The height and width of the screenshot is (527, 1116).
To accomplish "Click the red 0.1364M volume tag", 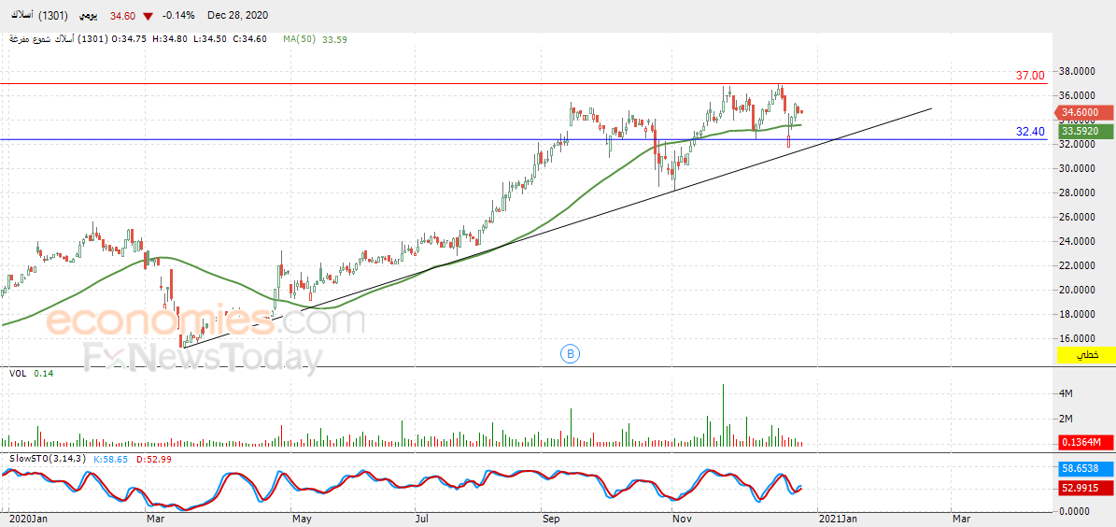I will [x=1083, y=442].
